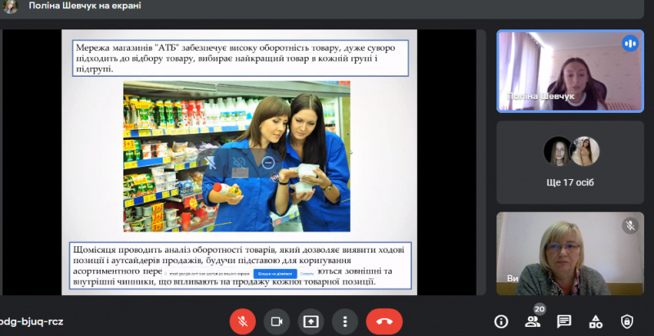This screenshot has height=336, width=654.
Task: Click the "Поліна Шевчук" name label on her tile
Action: (x=540, y=96)
